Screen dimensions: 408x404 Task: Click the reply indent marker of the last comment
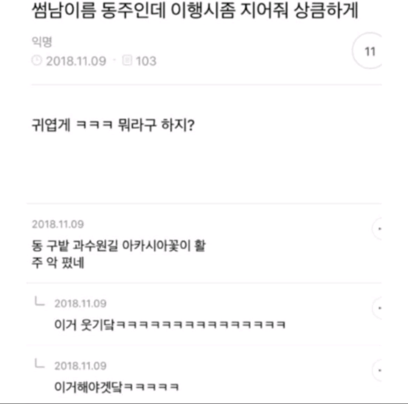(x=40, y=364)
